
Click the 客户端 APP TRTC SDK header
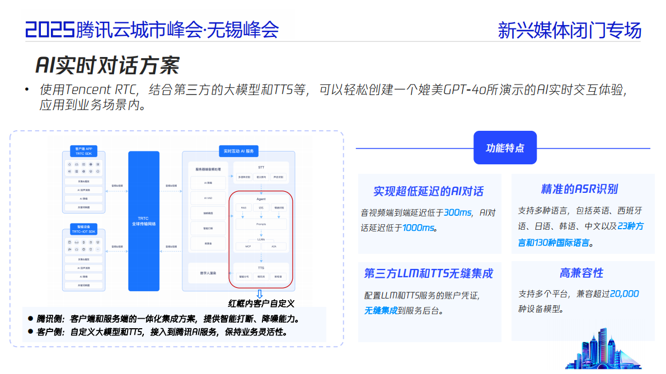[84, 151]
